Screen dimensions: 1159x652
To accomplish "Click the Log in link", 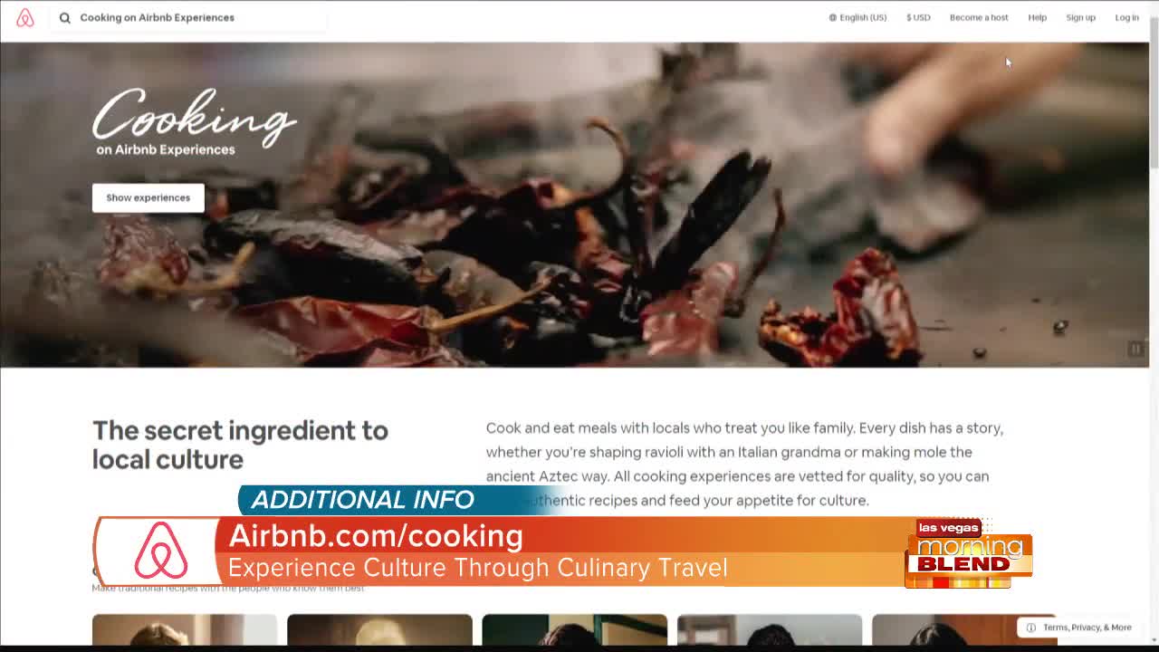I will [x=1126, y=18].
